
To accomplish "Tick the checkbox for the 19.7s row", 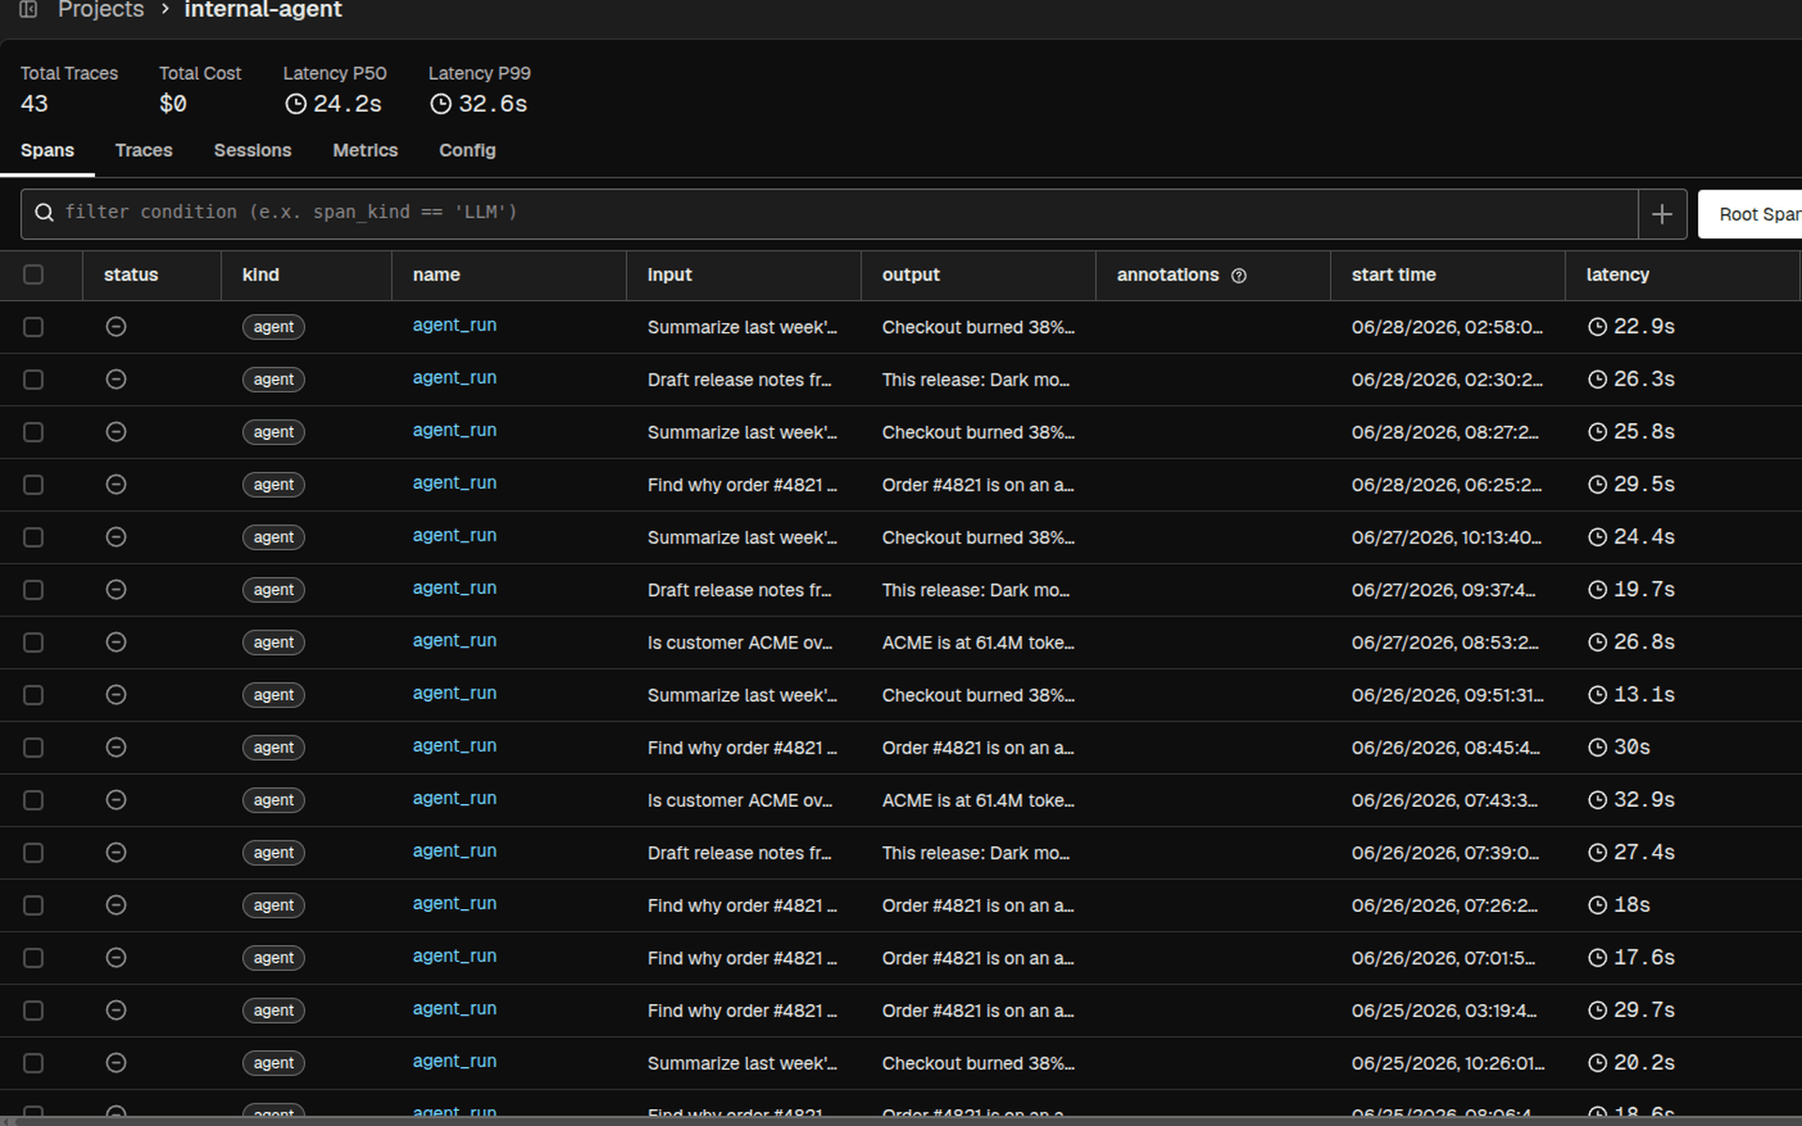I will (33, 589).
